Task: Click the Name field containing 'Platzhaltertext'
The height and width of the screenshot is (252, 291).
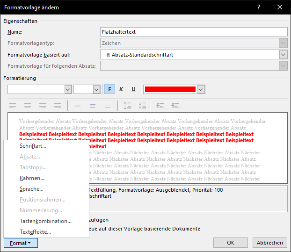Action: click(x=194, y=32)
